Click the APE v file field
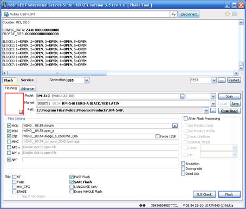246x209 pixels. click(x=100, y=147)
